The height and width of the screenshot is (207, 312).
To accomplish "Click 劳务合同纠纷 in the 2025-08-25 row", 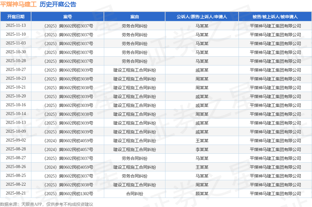I will (135, 176).
